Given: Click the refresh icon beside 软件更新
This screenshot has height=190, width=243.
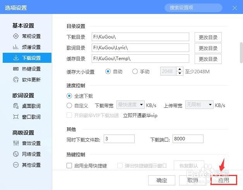Looking at the screenshot, I should (15, 79).
